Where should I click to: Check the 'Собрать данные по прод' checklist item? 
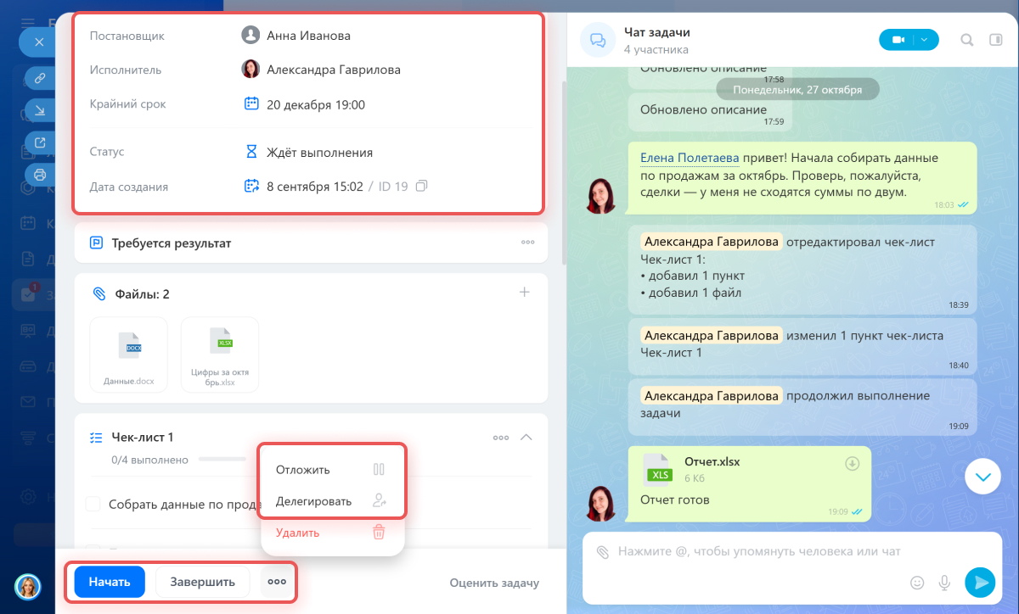93,505
